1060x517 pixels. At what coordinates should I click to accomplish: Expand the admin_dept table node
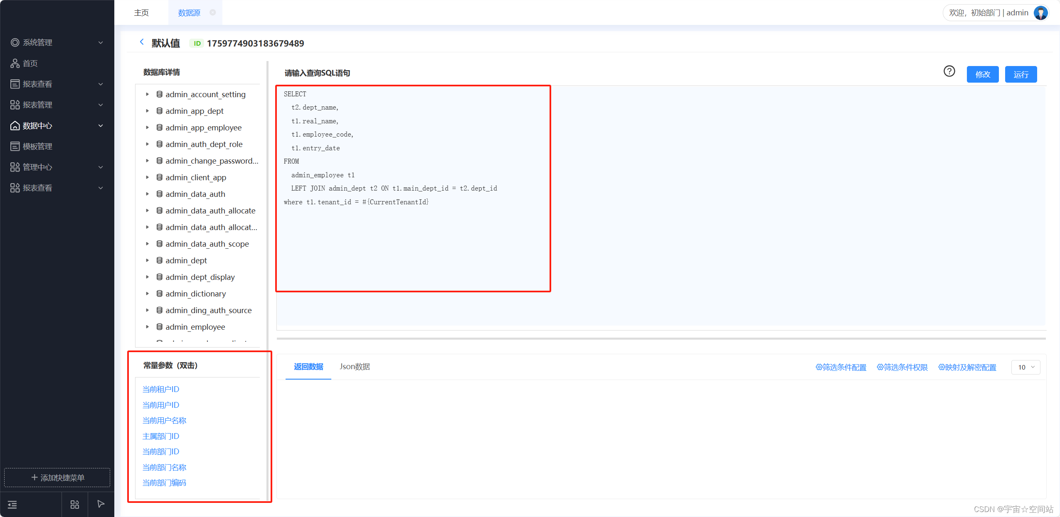coord(147,260)
